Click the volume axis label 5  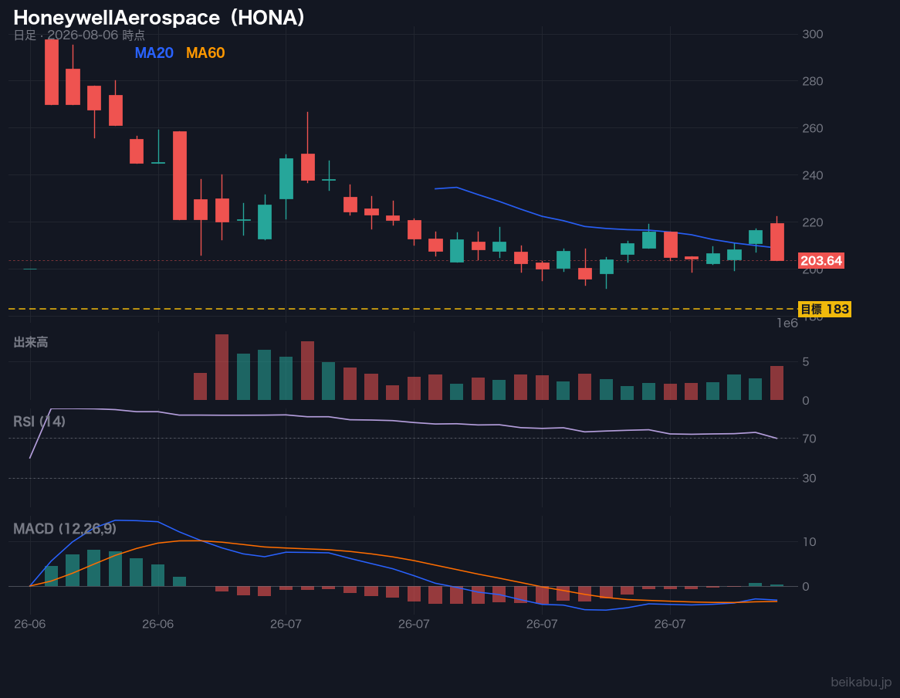click(x=806, y=361)
